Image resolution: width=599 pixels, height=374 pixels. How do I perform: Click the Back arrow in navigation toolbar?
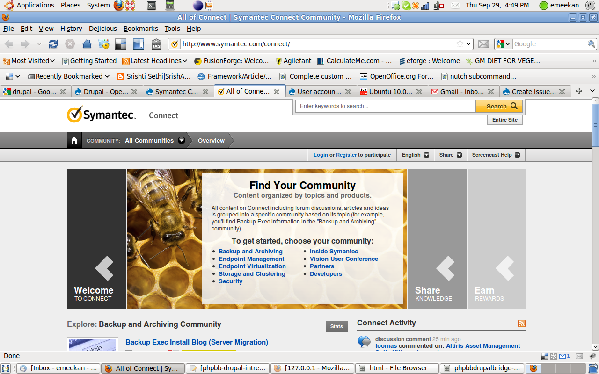(x=9, y=44)
